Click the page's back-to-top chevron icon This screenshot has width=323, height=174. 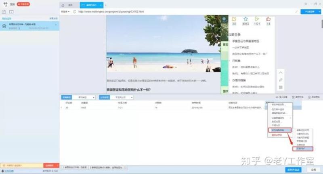281,72
